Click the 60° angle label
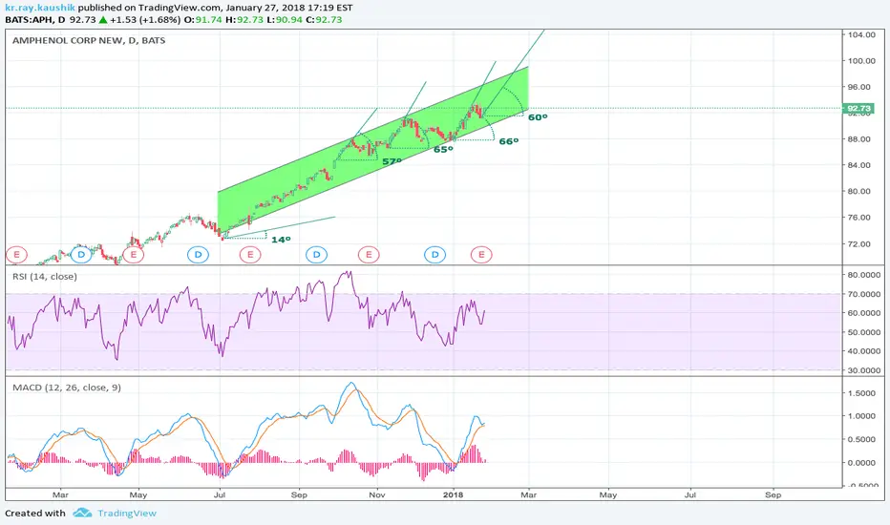890x525 pixels. coord(538,117)
